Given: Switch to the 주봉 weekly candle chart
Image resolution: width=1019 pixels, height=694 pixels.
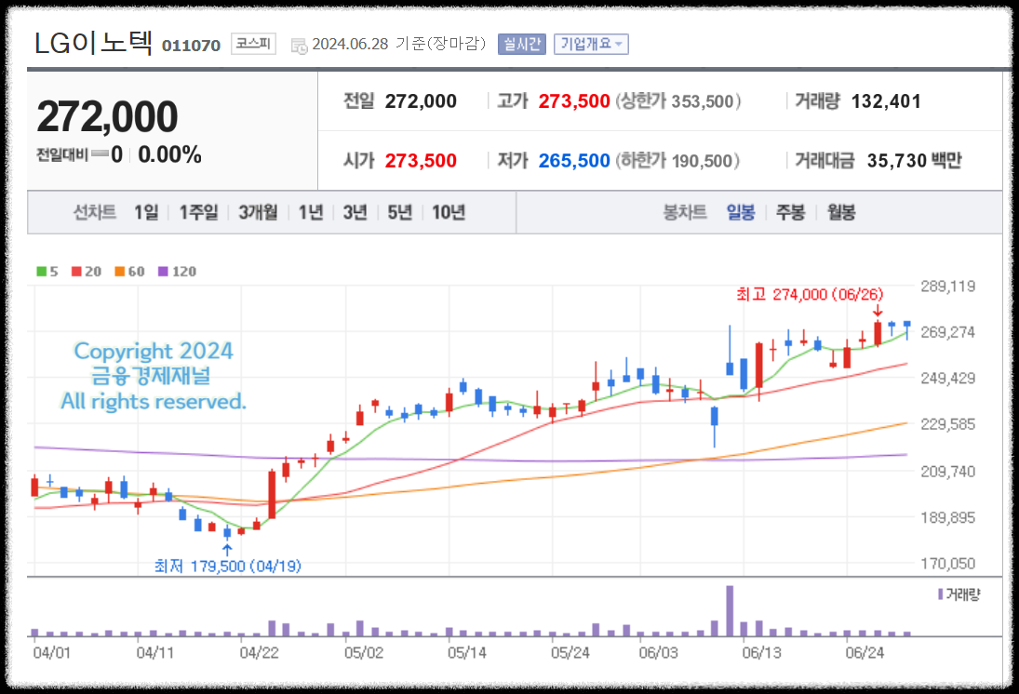Looking at the screenshot, I should click(x=790, y=212).
